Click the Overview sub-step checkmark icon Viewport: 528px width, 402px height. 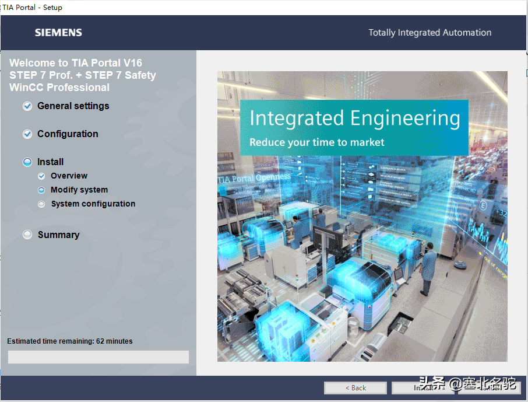coord(41,176)
